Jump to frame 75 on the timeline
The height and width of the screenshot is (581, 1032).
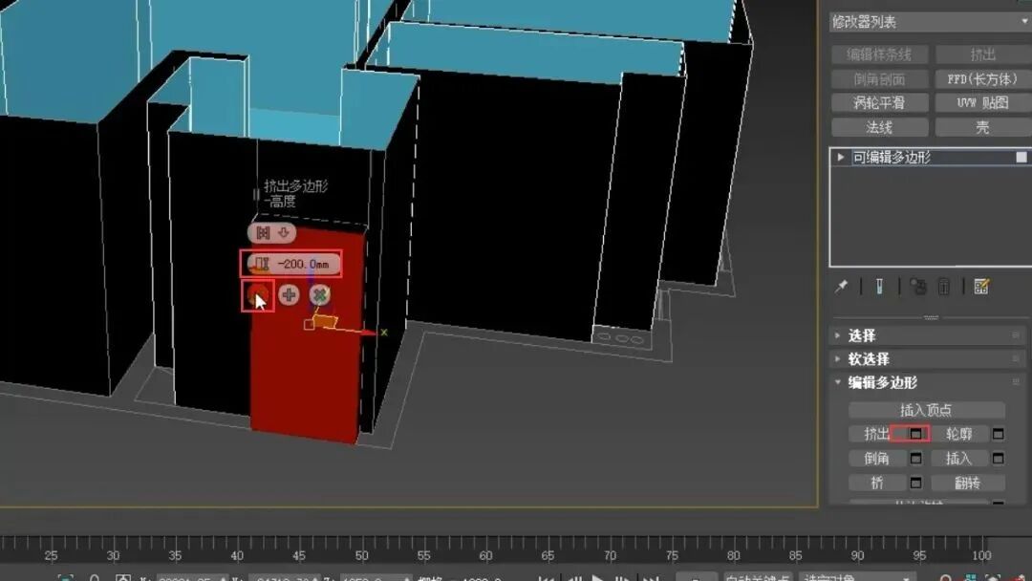click(672, 555)
